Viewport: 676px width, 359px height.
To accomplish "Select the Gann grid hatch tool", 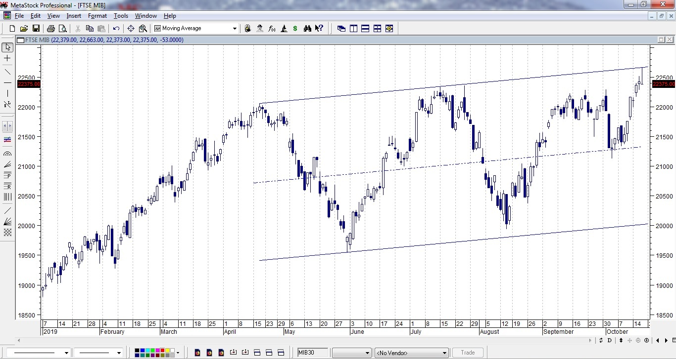I will (x=7, y=232).
